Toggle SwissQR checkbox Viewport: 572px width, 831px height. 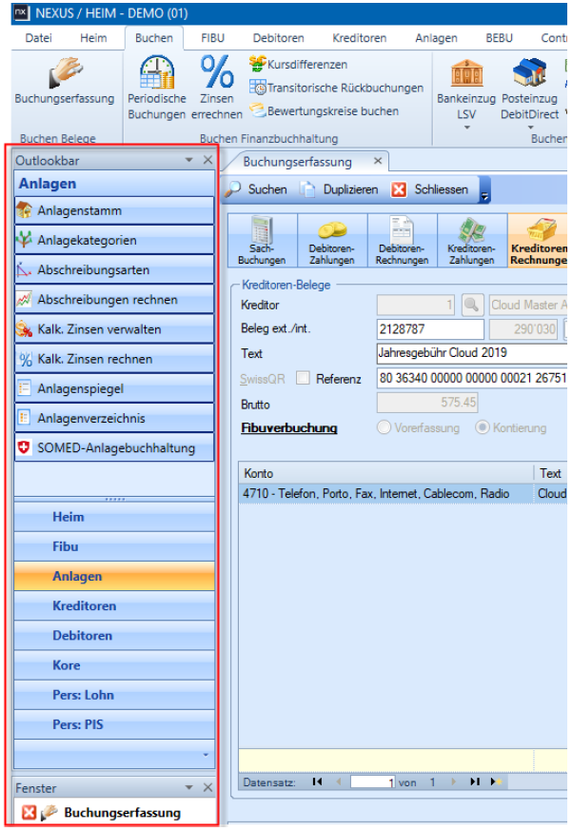[x=303, y=378]
